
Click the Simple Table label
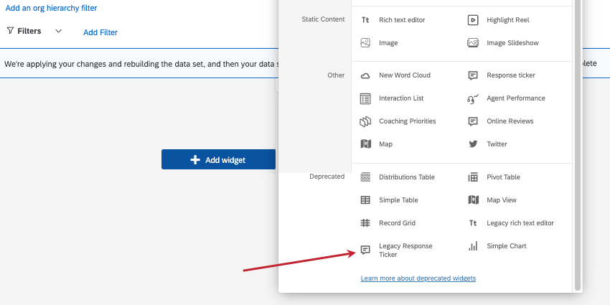(398, 200)
